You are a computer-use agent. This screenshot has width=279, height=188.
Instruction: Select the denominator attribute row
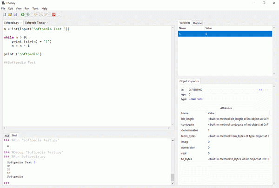pyautogui.click(x=225, y=130)
